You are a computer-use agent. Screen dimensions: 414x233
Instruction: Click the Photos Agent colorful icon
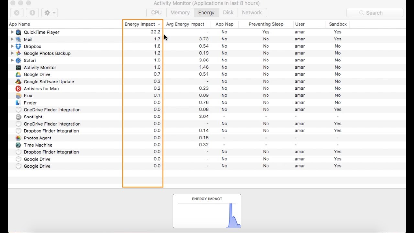(x=18, y=138)
